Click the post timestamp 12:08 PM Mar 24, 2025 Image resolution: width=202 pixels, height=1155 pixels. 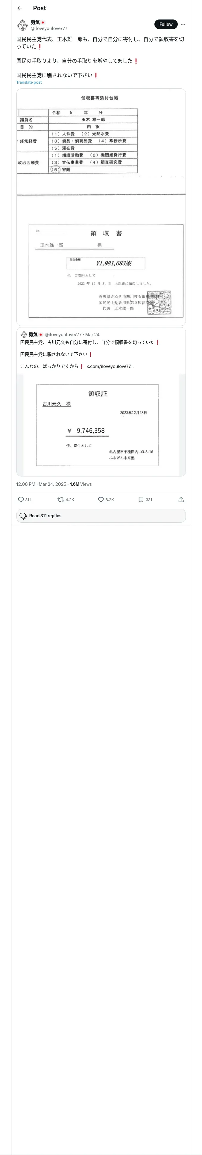click(41, 484)
